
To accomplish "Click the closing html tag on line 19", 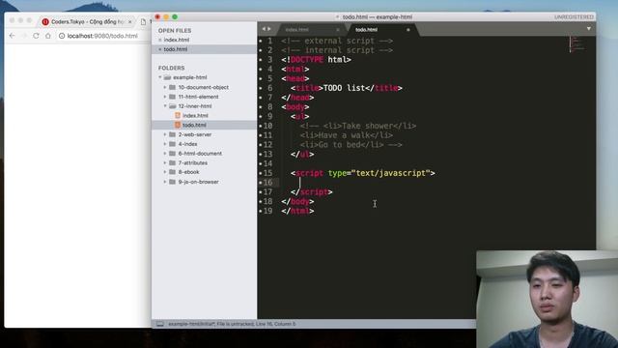I will pyautogui.click(x=297, y=211).
